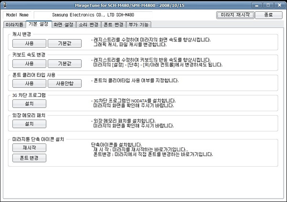The width and height of the screenshot is (287, 202).
Task: Click the NODATA install description text
Action: coord(133,103)
